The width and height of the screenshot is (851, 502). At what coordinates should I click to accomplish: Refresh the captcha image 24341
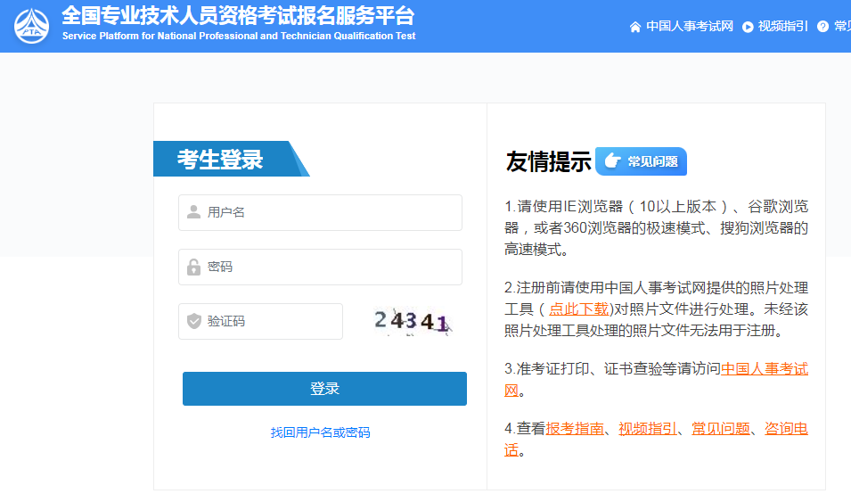[x=413, y=321]
